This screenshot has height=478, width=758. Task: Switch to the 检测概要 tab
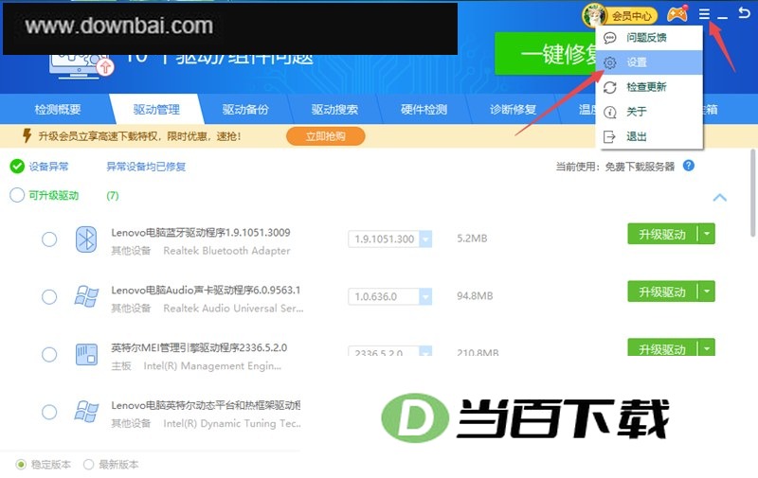pos(58,110)
